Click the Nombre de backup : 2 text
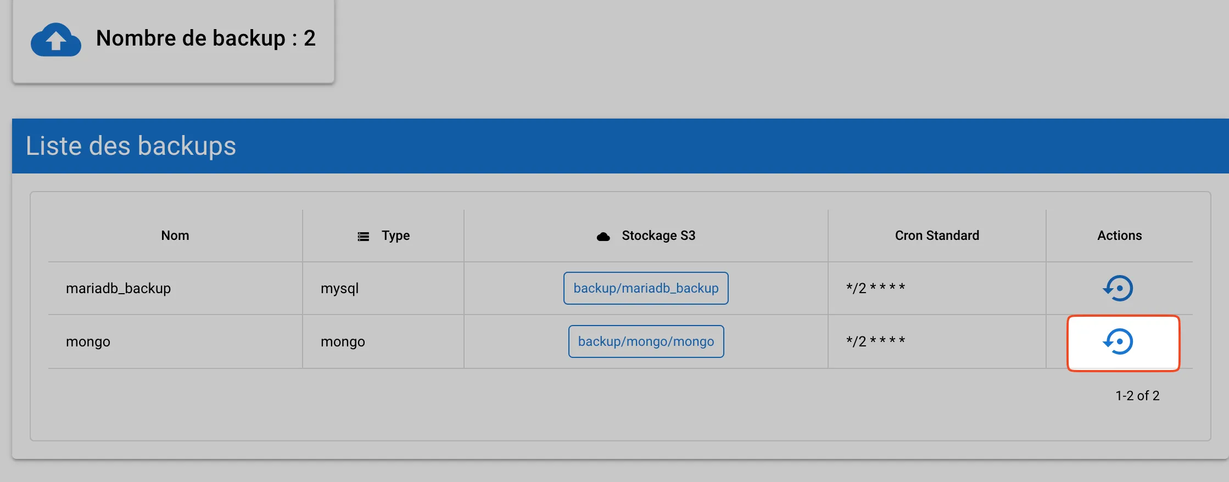Viewport: 1229px width, 482px height. [x=206, y=38]
